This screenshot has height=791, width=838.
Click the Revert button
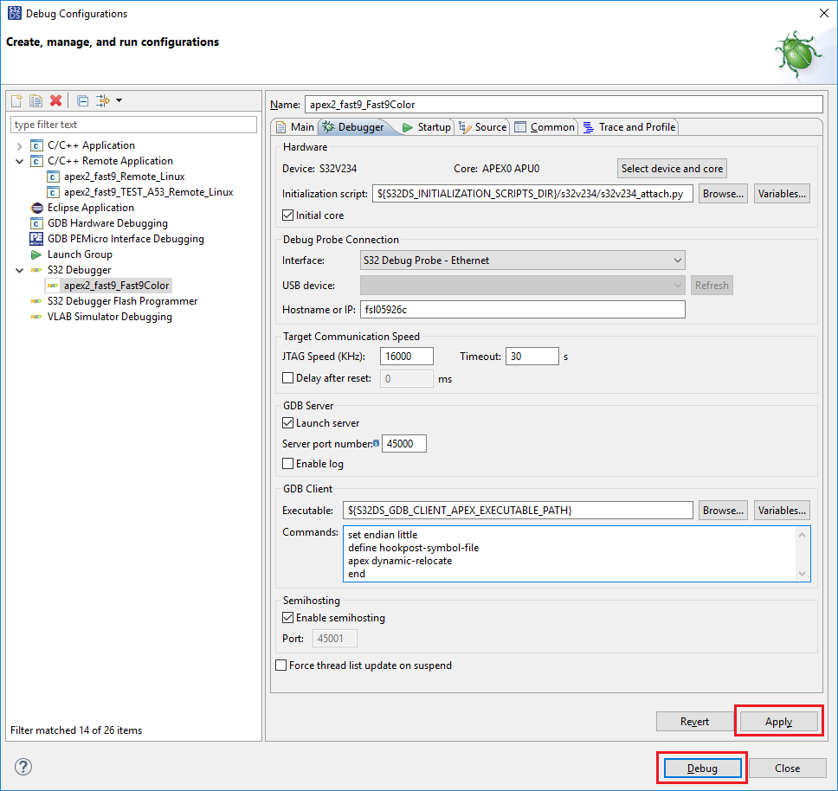pos(694,722)
